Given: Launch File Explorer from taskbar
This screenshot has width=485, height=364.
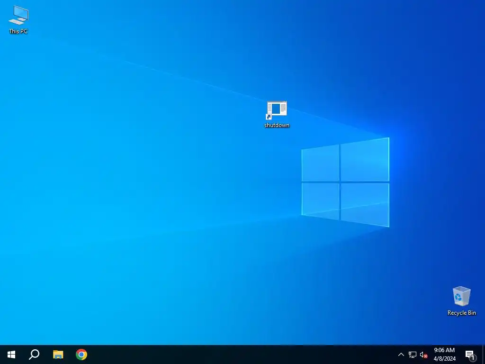Looking at the screenshot, I should click(58, 355).
